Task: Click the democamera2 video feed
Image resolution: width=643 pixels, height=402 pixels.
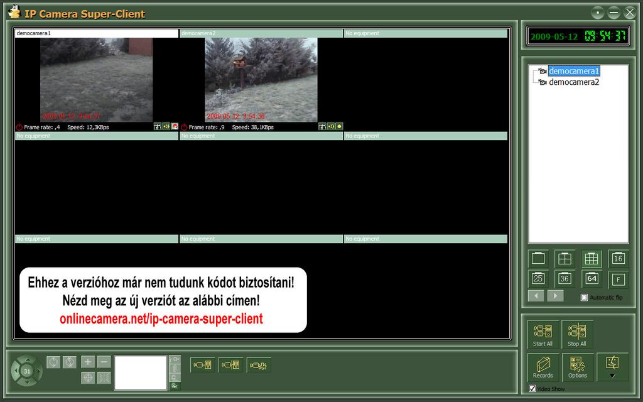Action: click(261, 80)
